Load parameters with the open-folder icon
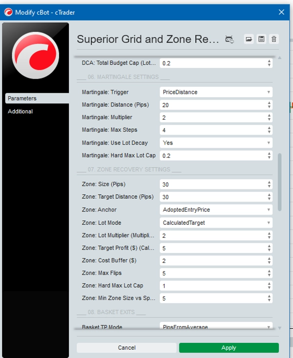 tap(249, 39)
